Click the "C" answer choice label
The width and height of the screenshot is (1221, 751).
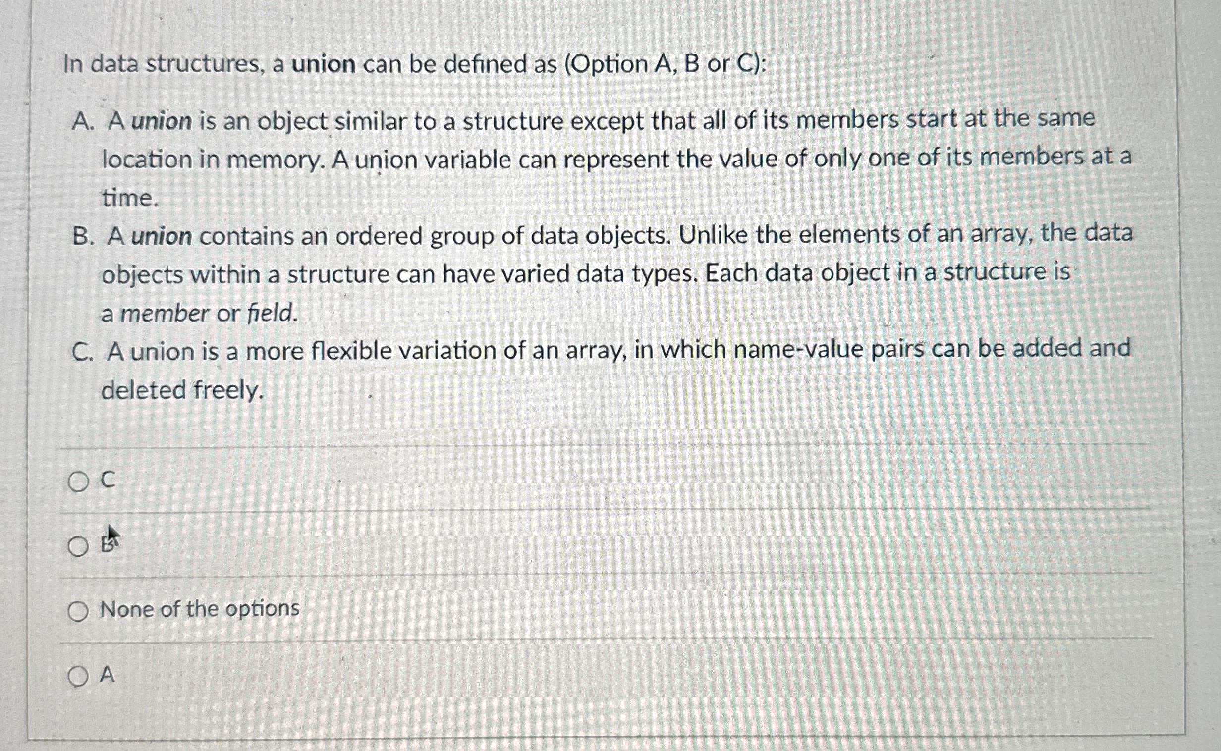108,480
